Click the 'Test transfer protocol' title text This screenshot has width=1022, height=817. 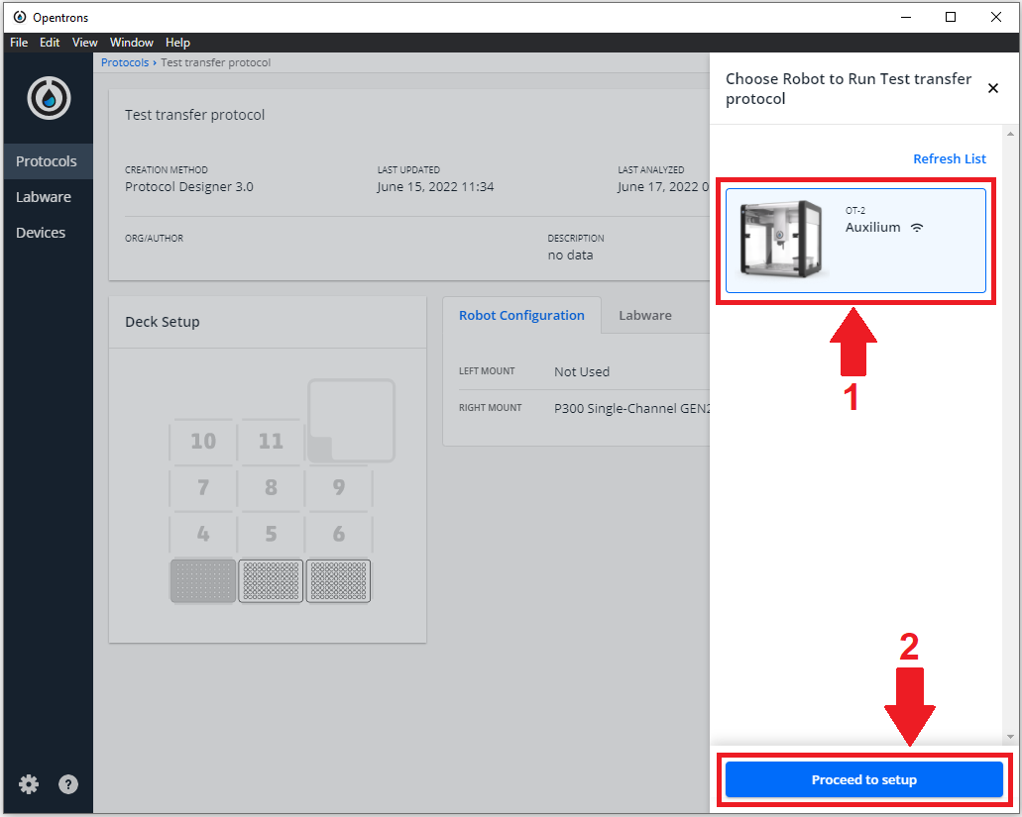[194, 115]
